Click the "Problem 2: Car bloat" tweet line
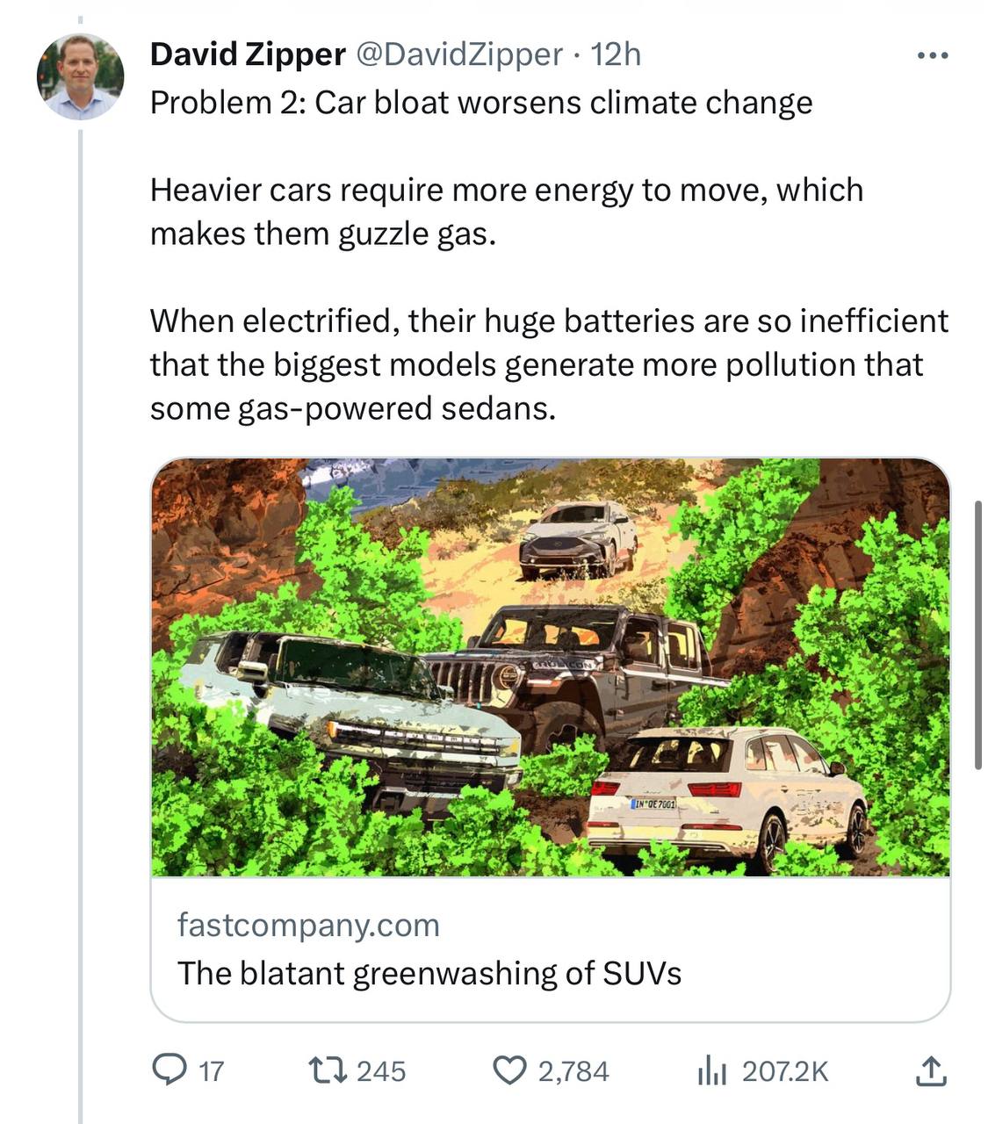Image resolution: width=988 pixels, height=1124 pixels. pos(481,103)
